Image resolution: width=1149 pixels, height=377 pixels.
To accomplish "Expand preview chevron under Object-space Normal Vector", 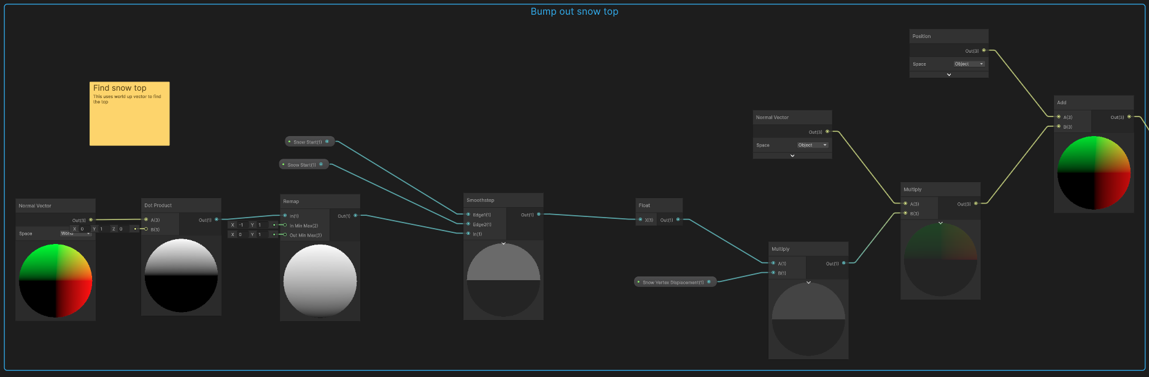I will tap(792, 156).
